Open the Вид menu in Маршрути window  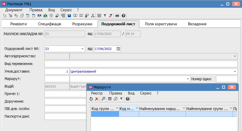pos(131,93)
